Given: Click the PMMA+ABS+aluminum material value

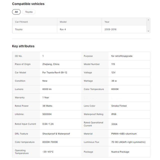Looking at the screenshot, I should (124, 134).
